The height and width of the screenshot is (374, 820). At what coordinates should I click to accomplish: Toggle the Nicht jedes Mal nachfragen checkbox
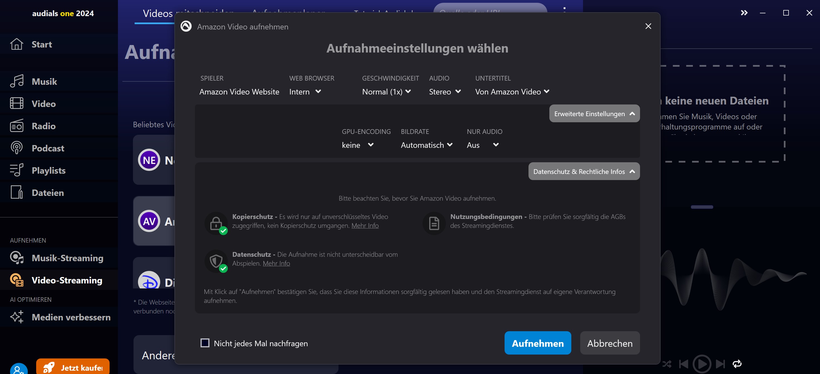205,343
